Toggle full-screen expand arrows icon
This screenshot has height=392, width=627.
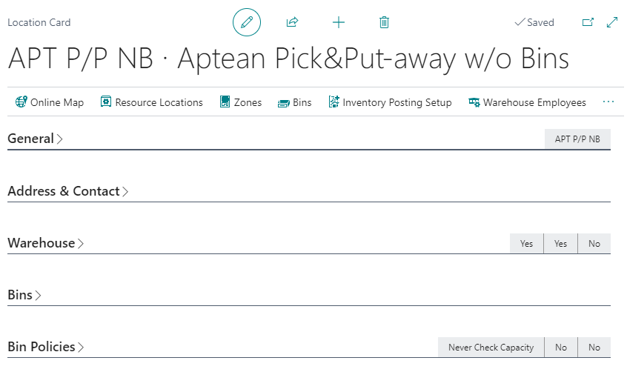click(612, 22)
